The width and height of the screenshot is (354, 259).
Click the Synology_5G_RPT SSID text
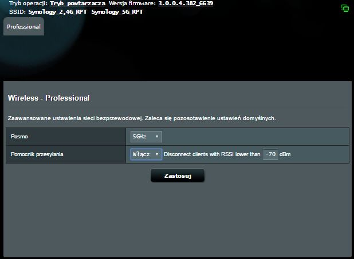pos(117,12)
